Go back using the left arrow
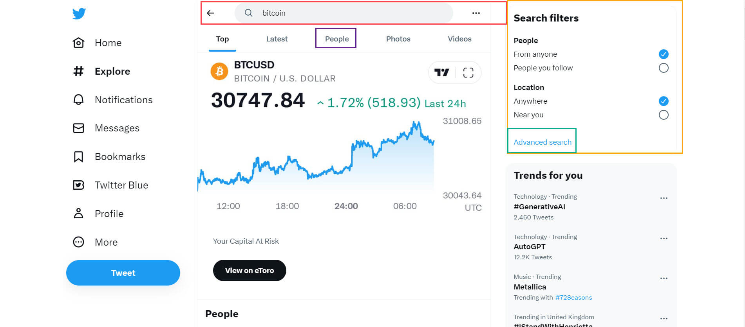Screen dimensions: 745x327 [x=210, y=13]
